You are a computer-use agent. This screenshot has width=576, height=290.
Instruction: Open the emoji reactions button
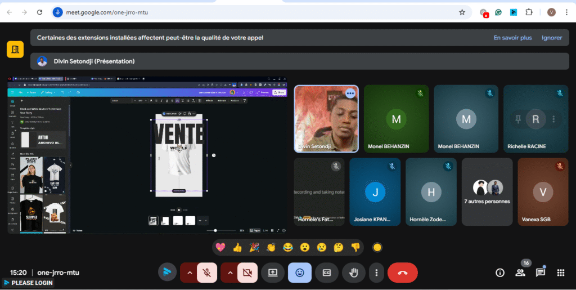300,273
